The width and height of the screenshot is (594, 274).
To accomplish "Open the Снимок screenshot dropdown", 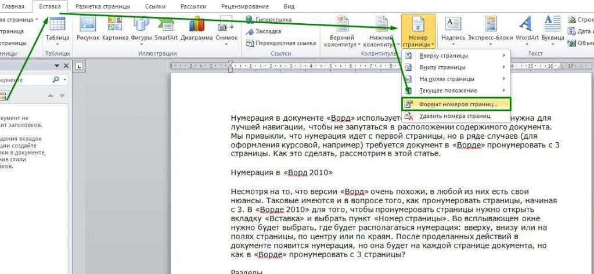I will [226, 31].
